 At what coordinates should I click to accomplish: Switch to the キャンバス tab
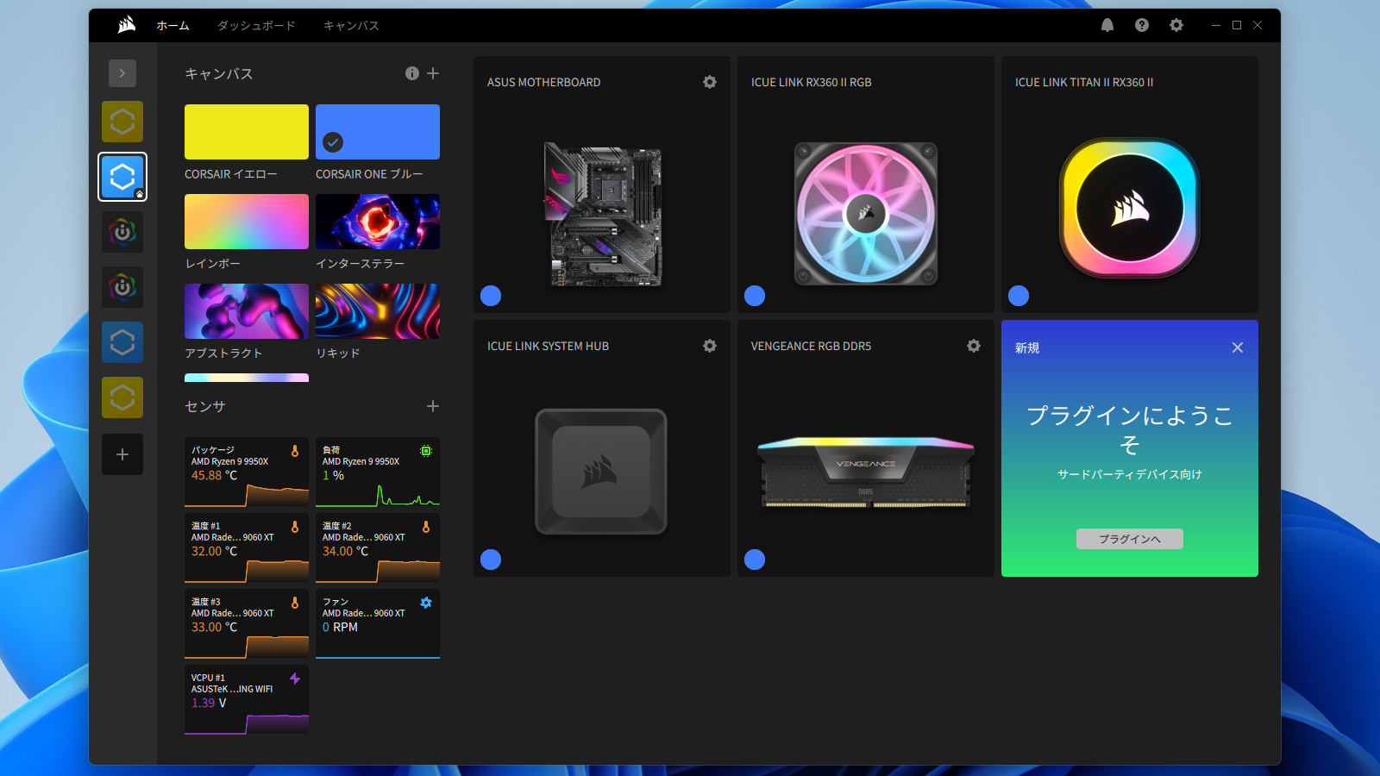coord(351,26)
